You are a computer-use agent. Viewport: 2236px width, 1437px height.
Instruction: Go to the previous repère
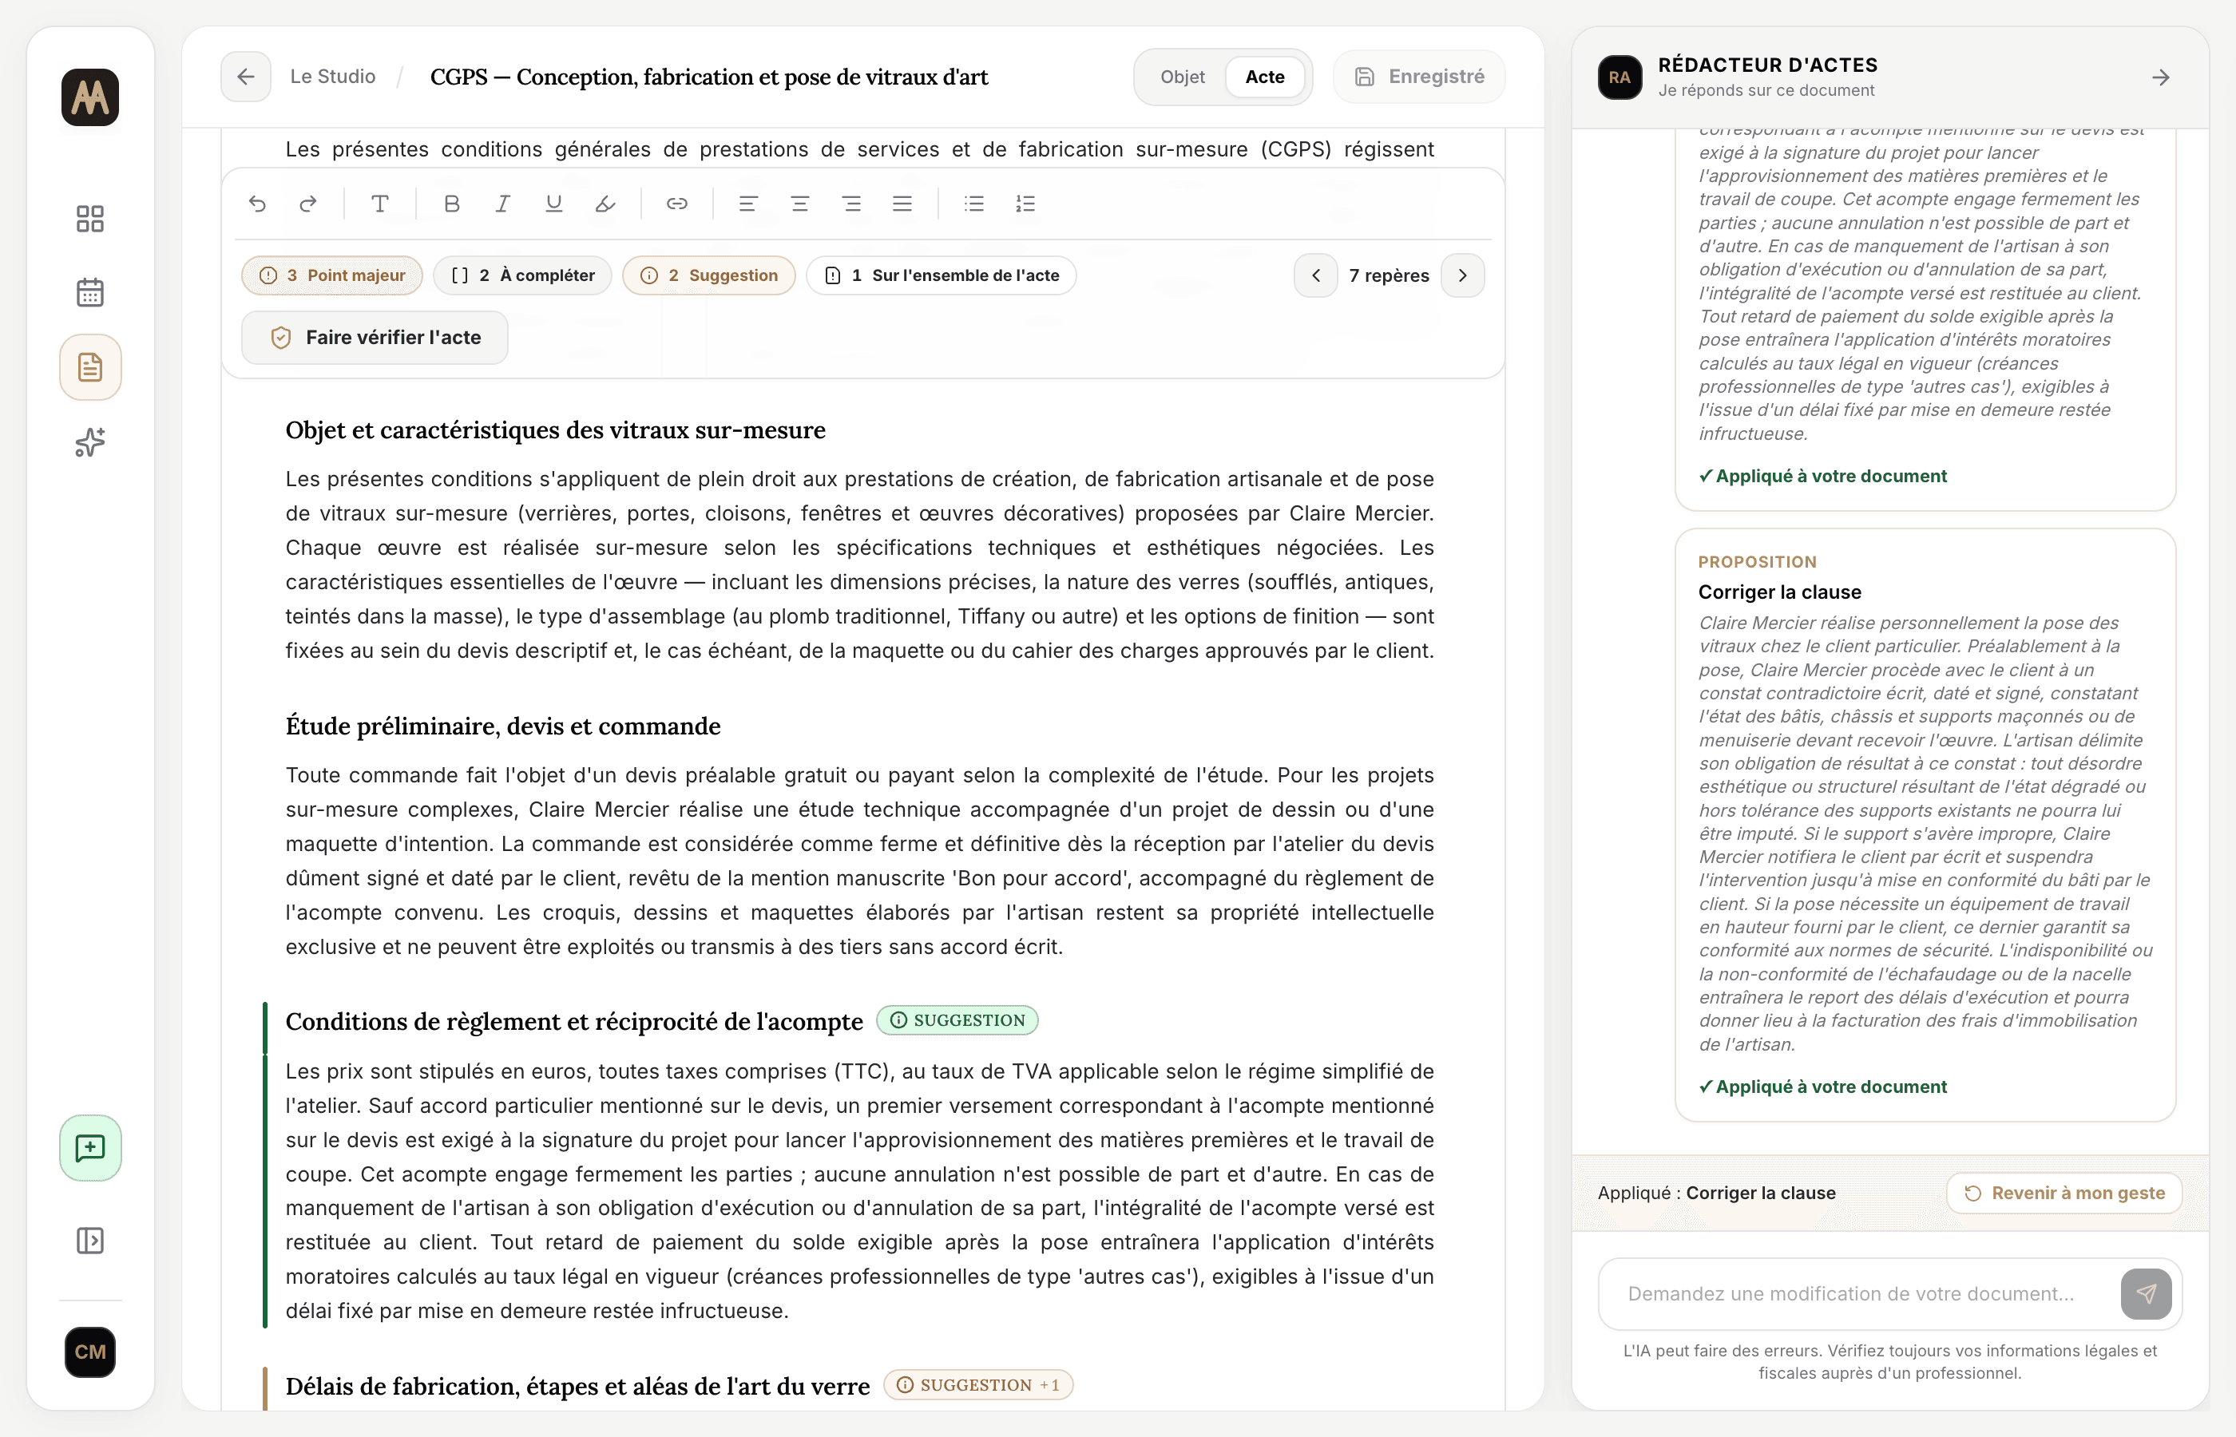coord(1316,275)
